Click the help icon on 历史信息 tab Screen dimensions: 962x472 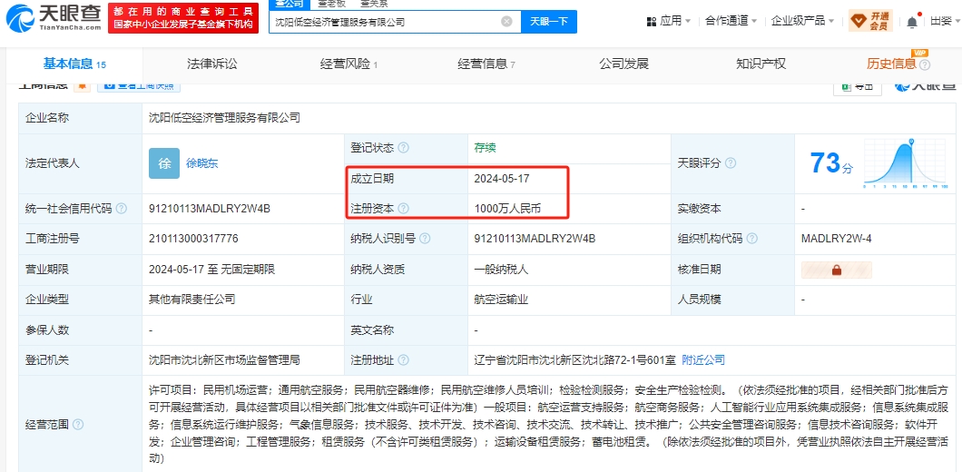(x=925, y=64)
